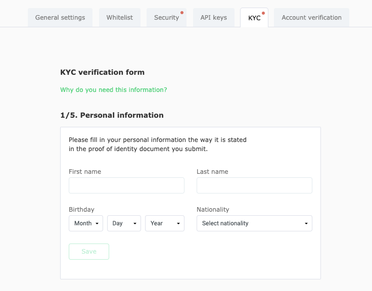Expand the Month birthday dropdown
The width and height of the screenshot is (372, 291).
point(86,223)
